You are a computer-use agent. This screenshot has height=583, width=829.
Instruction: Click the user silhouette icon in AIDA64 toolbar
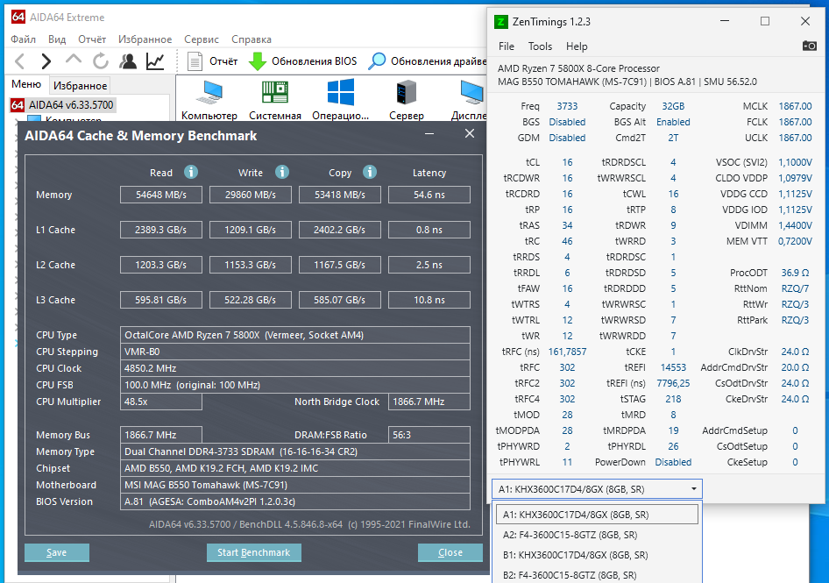pyautogui.click(x=127, y=61)
